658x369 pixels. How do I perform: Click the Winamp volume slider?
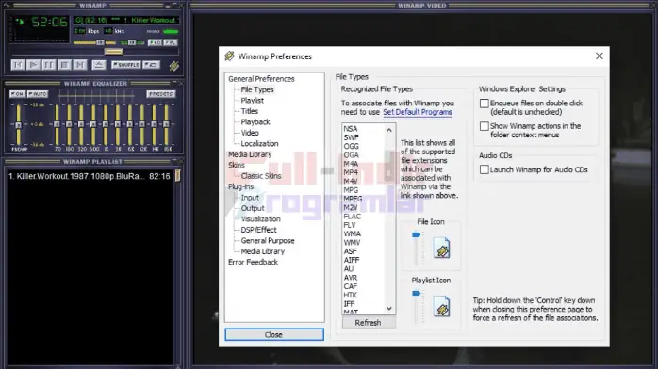[94, 42]
